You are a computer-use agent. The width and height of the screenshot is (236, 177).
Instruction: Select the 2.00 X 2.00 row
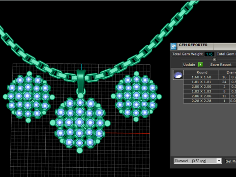(210, 87)
